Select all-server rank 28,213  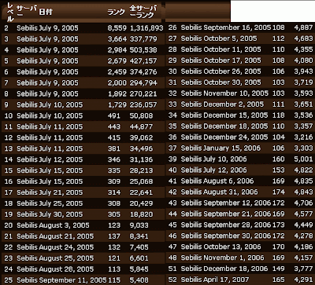141,170
